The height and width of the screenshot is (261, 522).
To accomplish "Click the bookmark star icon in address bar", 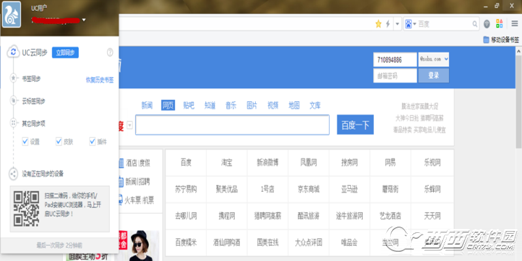I will (x=378, y=23).
